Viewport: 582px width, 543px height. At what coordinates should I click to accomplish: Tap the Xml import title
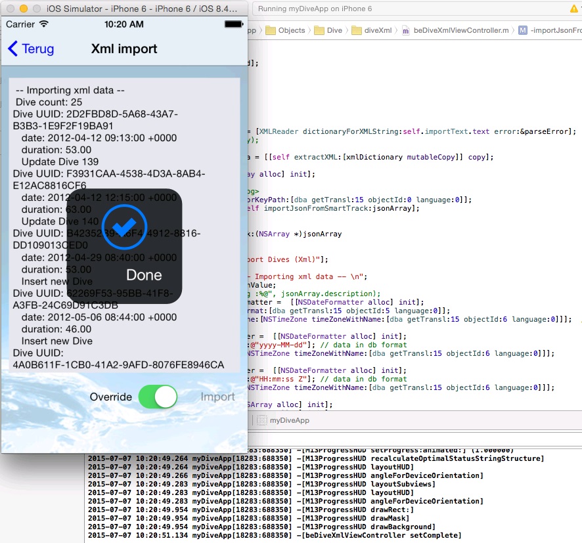click(124, 49)
